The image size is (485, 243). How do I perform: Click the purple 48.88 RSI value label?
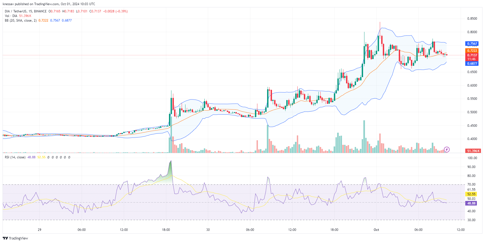471,203
